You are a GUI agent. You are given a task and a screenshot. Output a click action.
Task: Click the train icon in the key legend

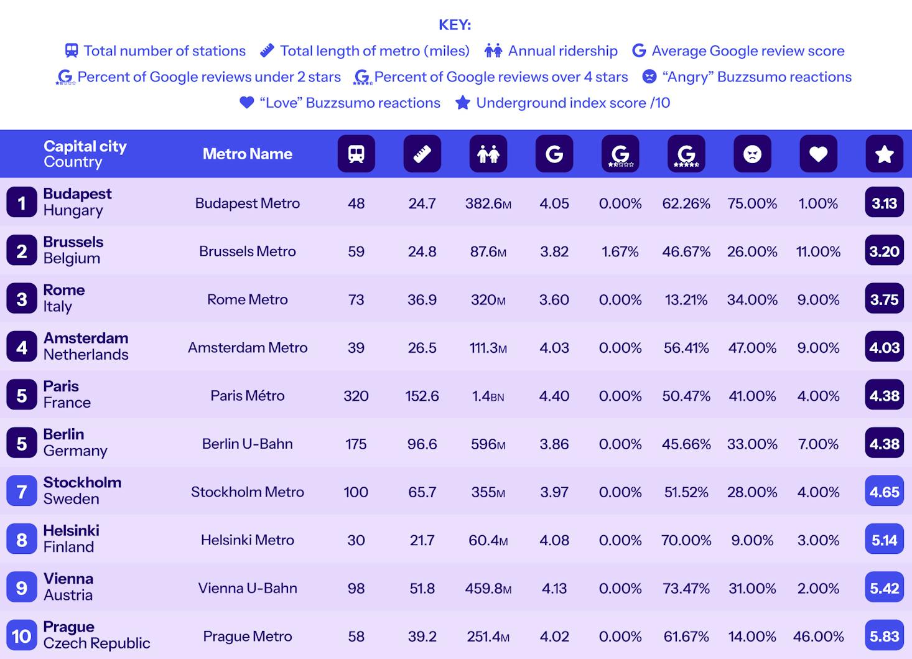(x=72, y=50)
